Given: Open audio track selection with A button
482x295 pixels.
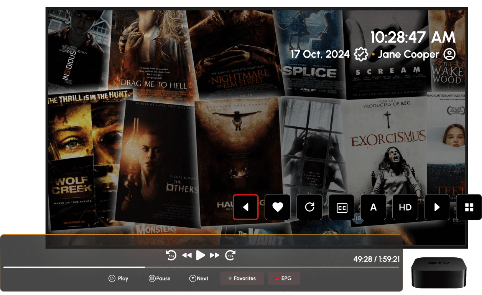Looking at the screenshot, I should 373,207.
